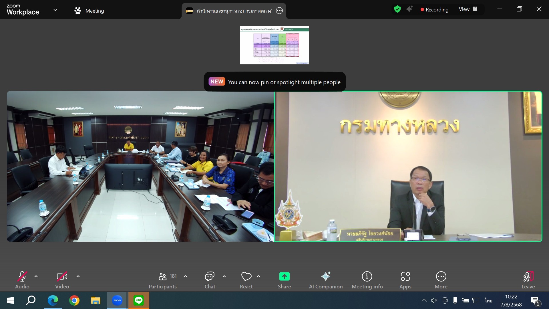
Task: Open the Zoom Workplace dropdown chevron
Action: click(x=55, y=10)
